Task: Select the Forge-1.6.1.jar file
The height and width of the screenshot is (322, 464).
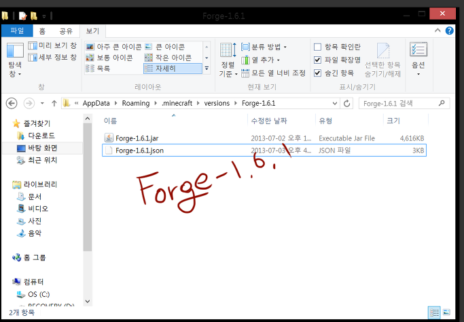Action: pos(264,138)
